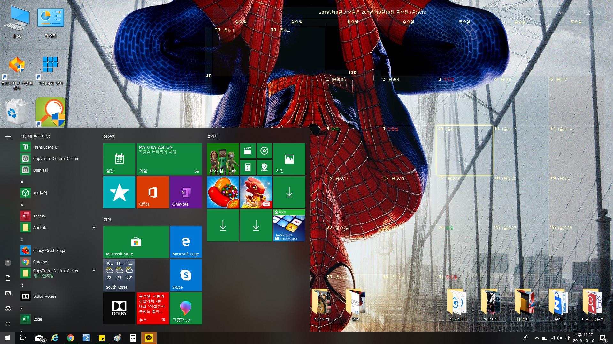This screenshot has width=613, height=344.
Task: Open the dragon game tile
Action: (x=256, y=192)
